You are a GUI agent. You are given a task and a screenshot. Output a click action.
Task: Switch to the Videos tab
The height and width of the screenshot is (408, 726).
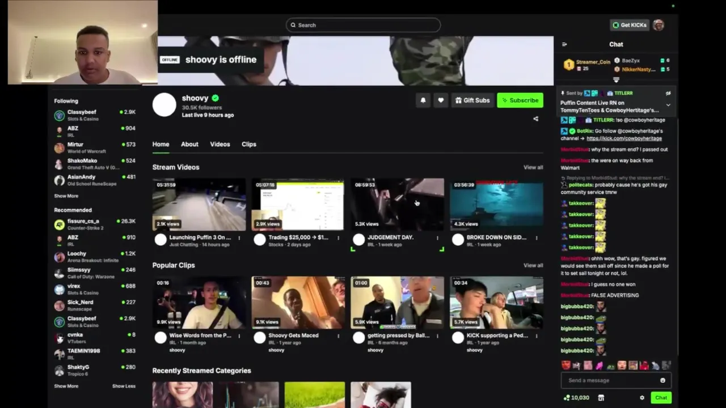pos(220,144)
